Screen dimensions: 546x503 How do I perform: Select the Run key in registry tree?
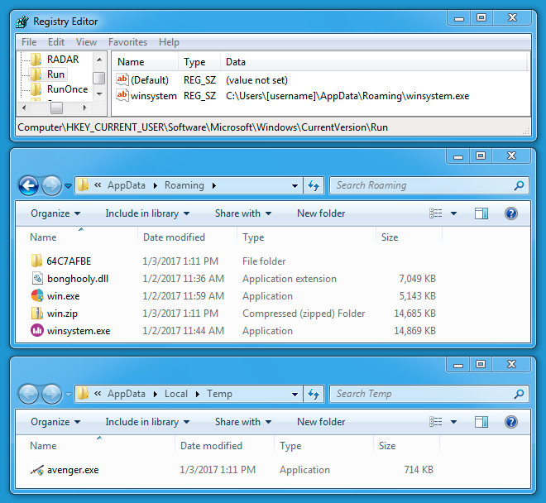coord(55,74)
